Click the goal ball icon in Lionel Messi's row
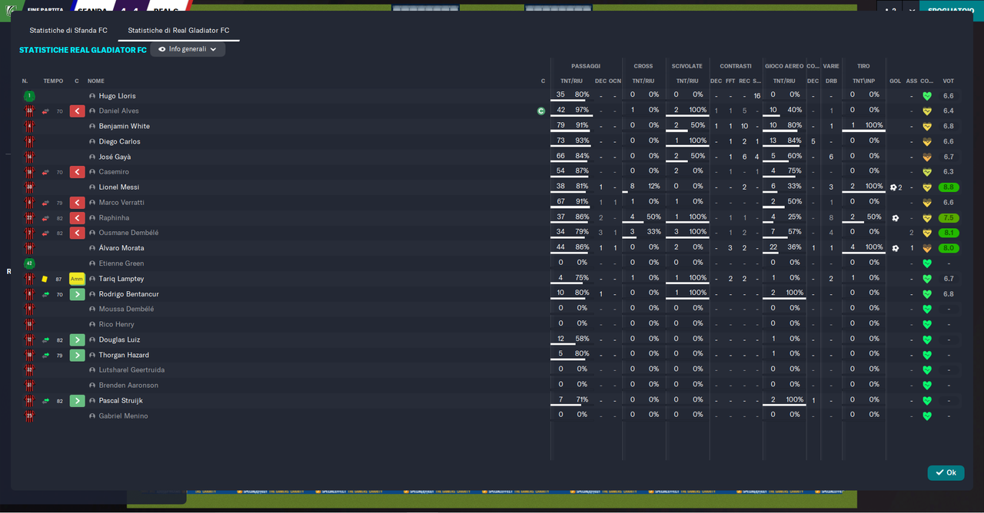 (x=893, y=187)
